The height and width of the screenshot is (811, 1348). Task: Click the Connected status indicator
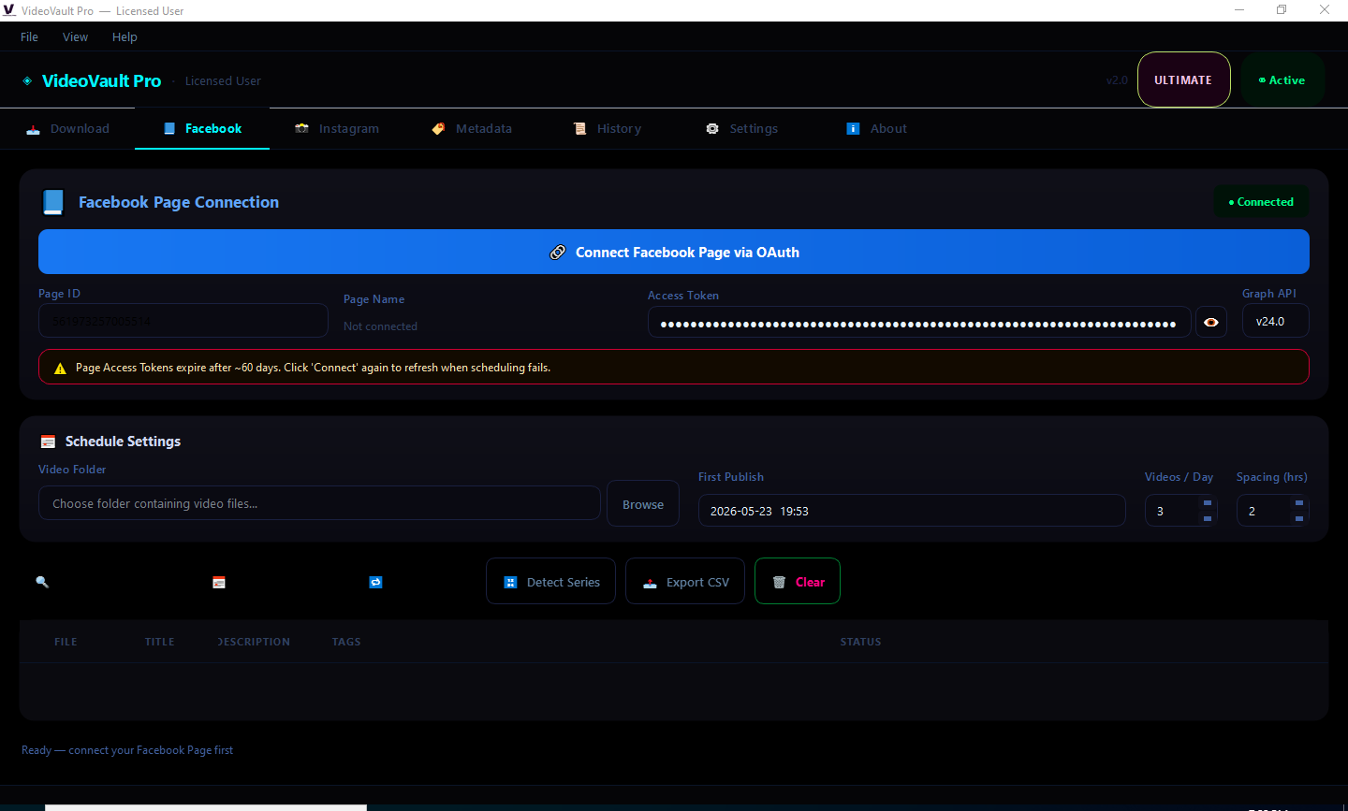tap(1261, 202)
